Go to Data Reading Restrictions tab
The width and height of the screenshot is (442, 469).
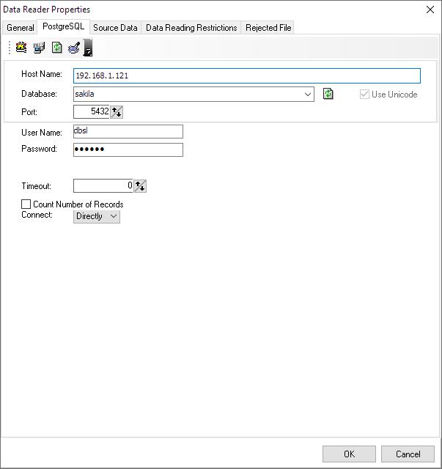coord(191,28)
